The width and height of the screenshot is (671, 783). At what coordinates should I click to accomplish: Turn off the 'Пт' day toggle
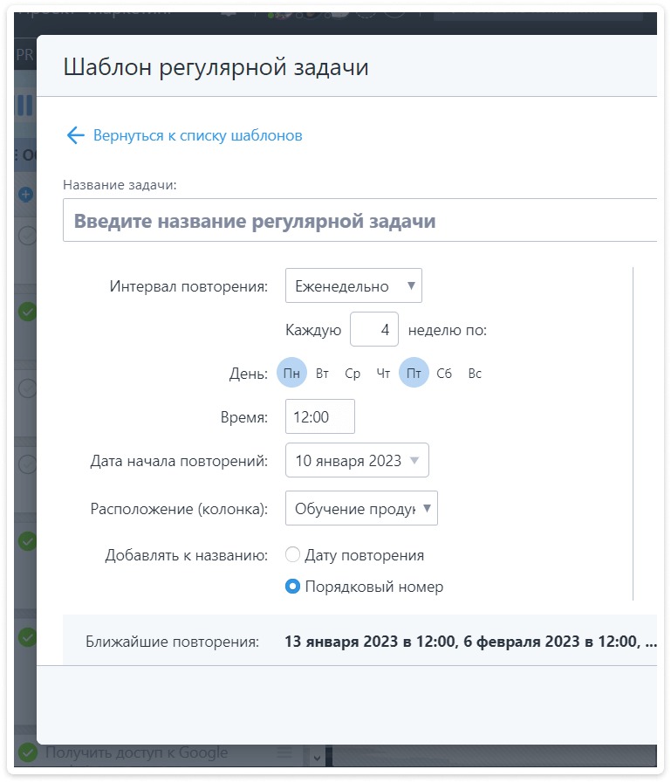point(414,374)
